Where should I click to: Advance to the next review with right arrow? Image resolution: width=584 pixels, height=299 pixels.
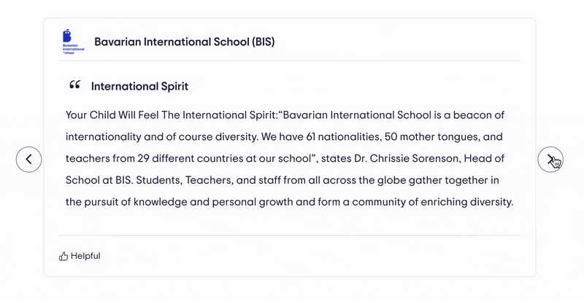pyautogui.click(x=550, y=159)
